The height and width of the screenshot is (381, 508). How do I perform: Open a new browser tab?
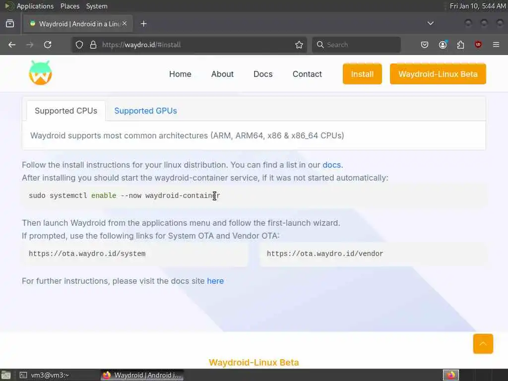(x=143, y=24)
